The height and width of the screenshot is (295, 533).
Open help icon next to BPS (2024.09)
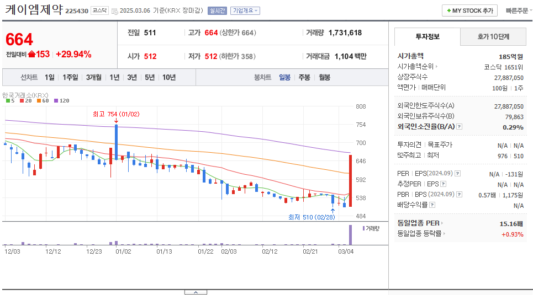coord(459,195)
